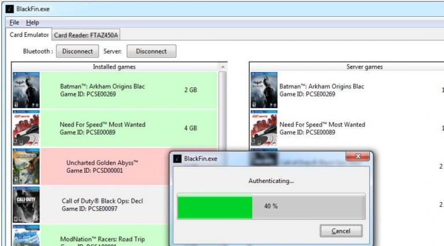Click the Server: label
The image size is (444, 246).
(112, 51)
